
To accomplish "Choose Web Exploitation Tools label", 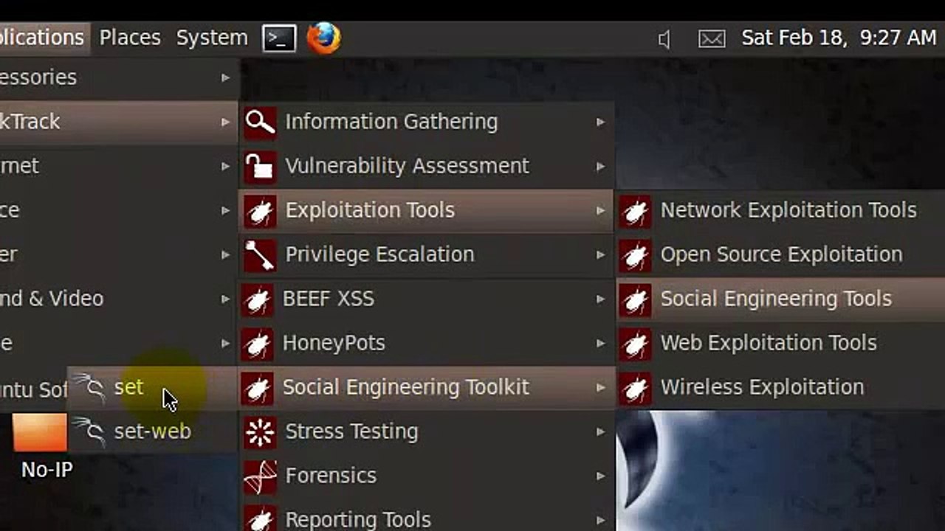I will 769,343.
